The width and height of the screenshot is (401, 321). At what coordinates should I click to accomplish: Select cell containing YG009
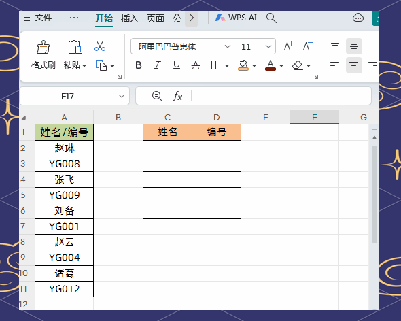pyautogui.click(x=64, y=195)
